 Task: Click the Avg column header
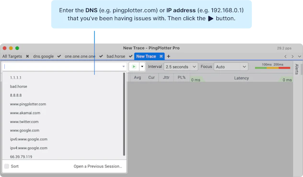[138, 77]
